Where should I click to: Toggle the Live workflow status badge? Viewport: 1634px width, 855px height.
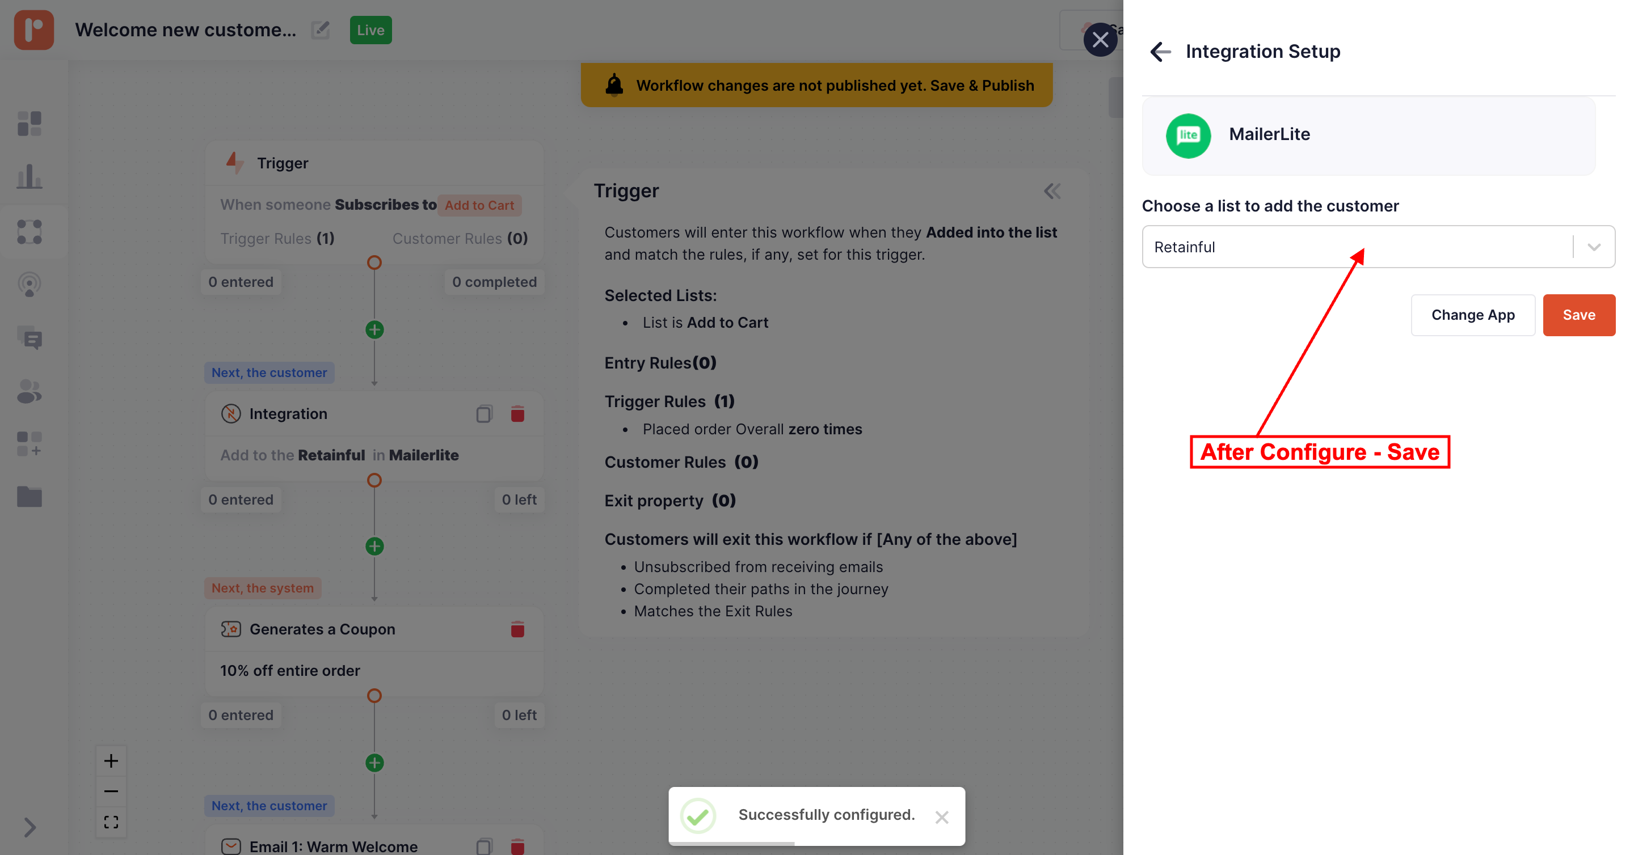tap(370, 30)
